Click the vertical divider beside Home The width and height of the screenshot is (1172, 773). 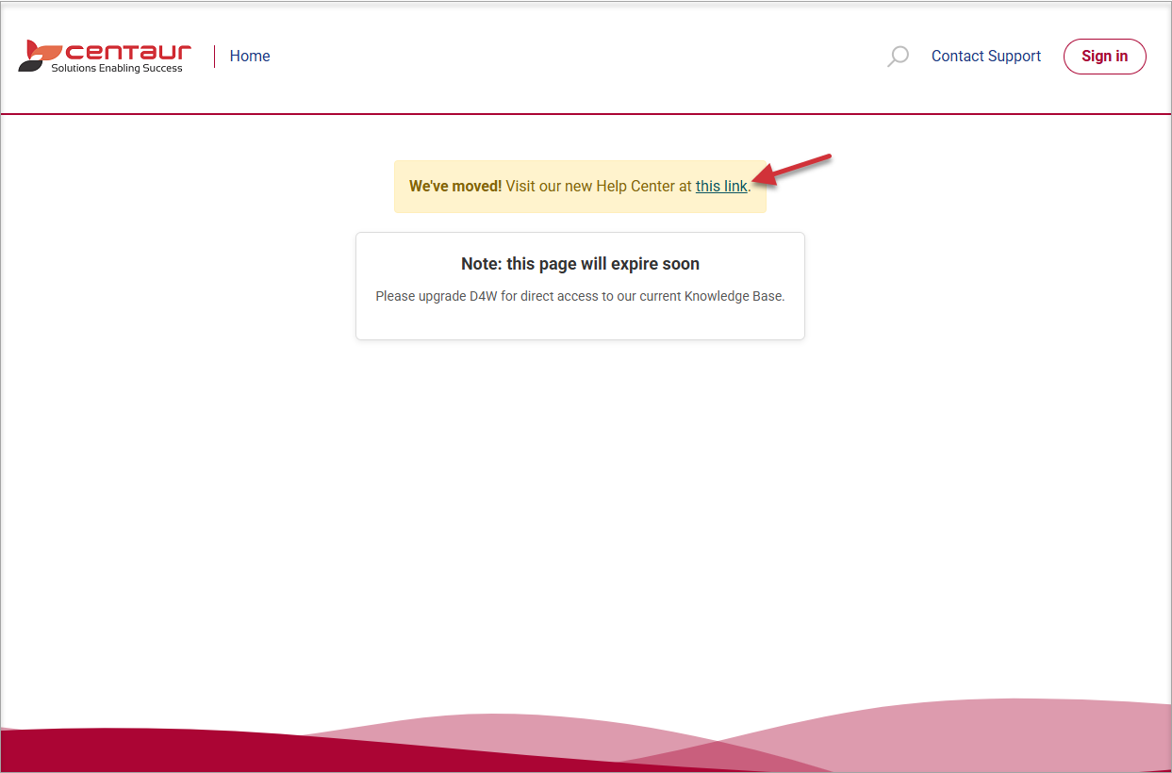coord(215,57)
